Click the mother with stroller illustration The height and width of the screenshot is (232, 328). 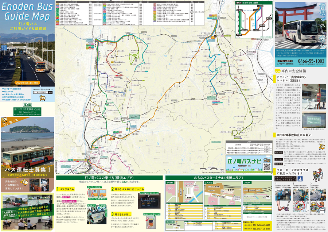(318, 175)
